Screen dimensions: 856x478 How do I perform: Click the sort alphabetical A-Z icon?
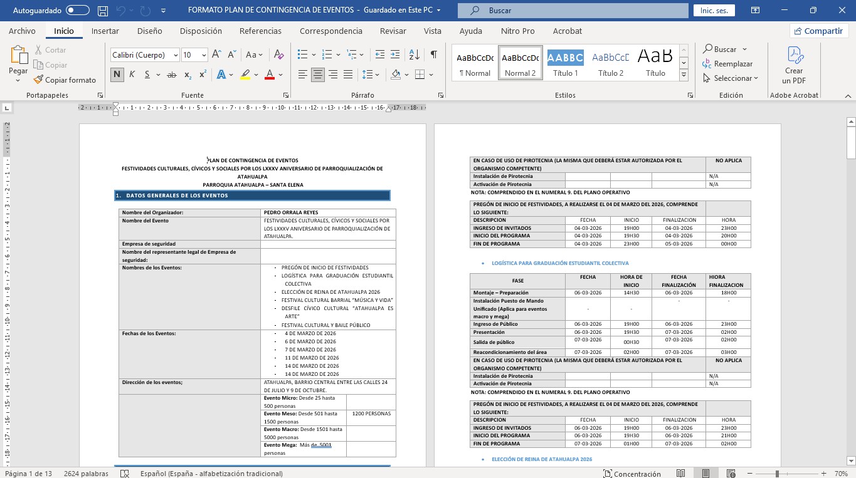pos(414,55)
